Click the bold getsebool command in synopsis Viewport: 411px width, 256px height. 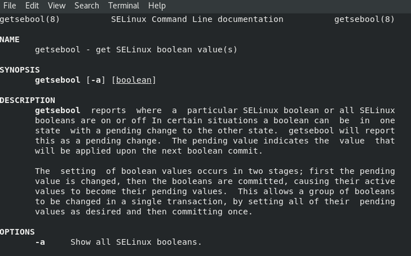[57, 80]
